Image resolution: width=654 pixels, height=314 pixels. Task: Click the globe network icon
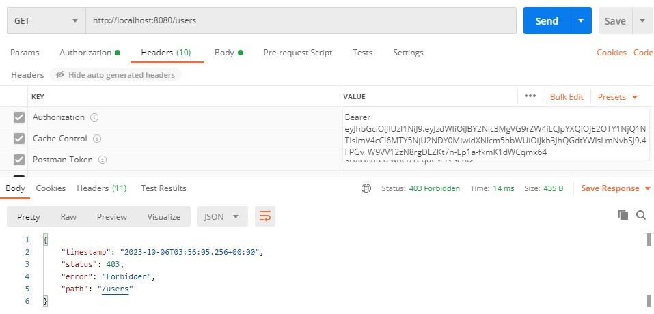366,188
